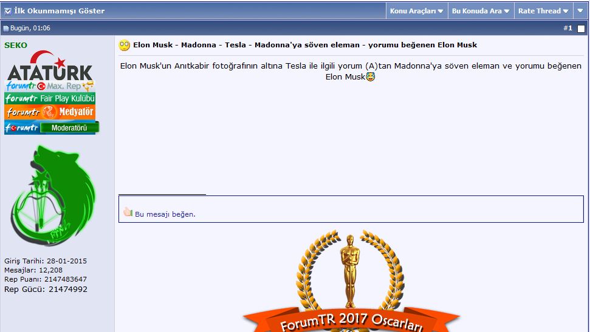This screenshot has height=332, width=590.
Task: Click the Mesajlar: 12,208 text
Action: tap(33, 270)
